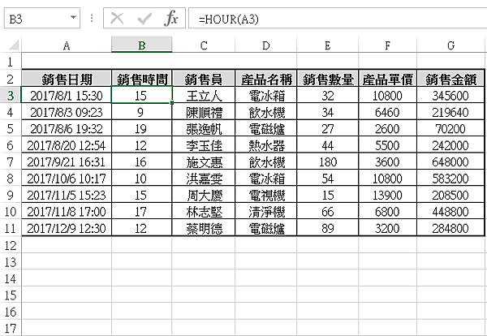Click sales amount cell 448800

[x=450, y=212]
